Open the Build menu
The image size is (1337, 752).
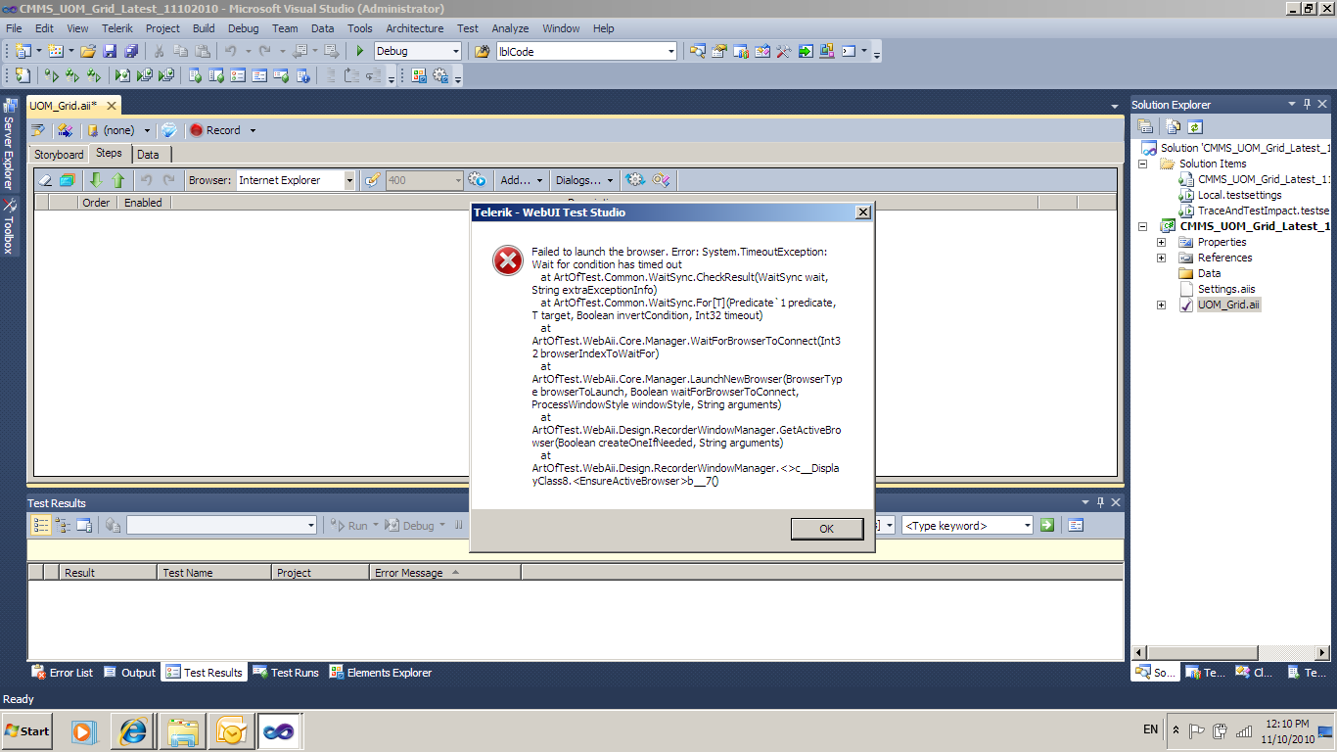coord(204,28)
